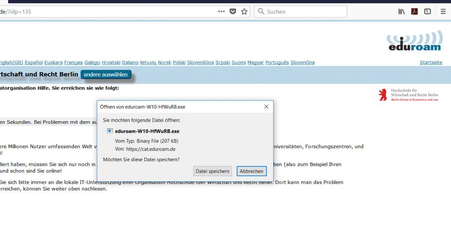Image resolution: width=451 pixels, height=235 pixels.
Task: Switch language to Norsk
Action: pos(165,62)
